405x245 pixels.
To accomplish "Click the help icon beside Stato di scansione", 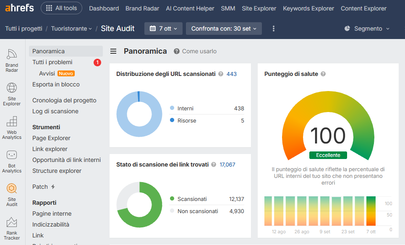I will pos(214,164).
